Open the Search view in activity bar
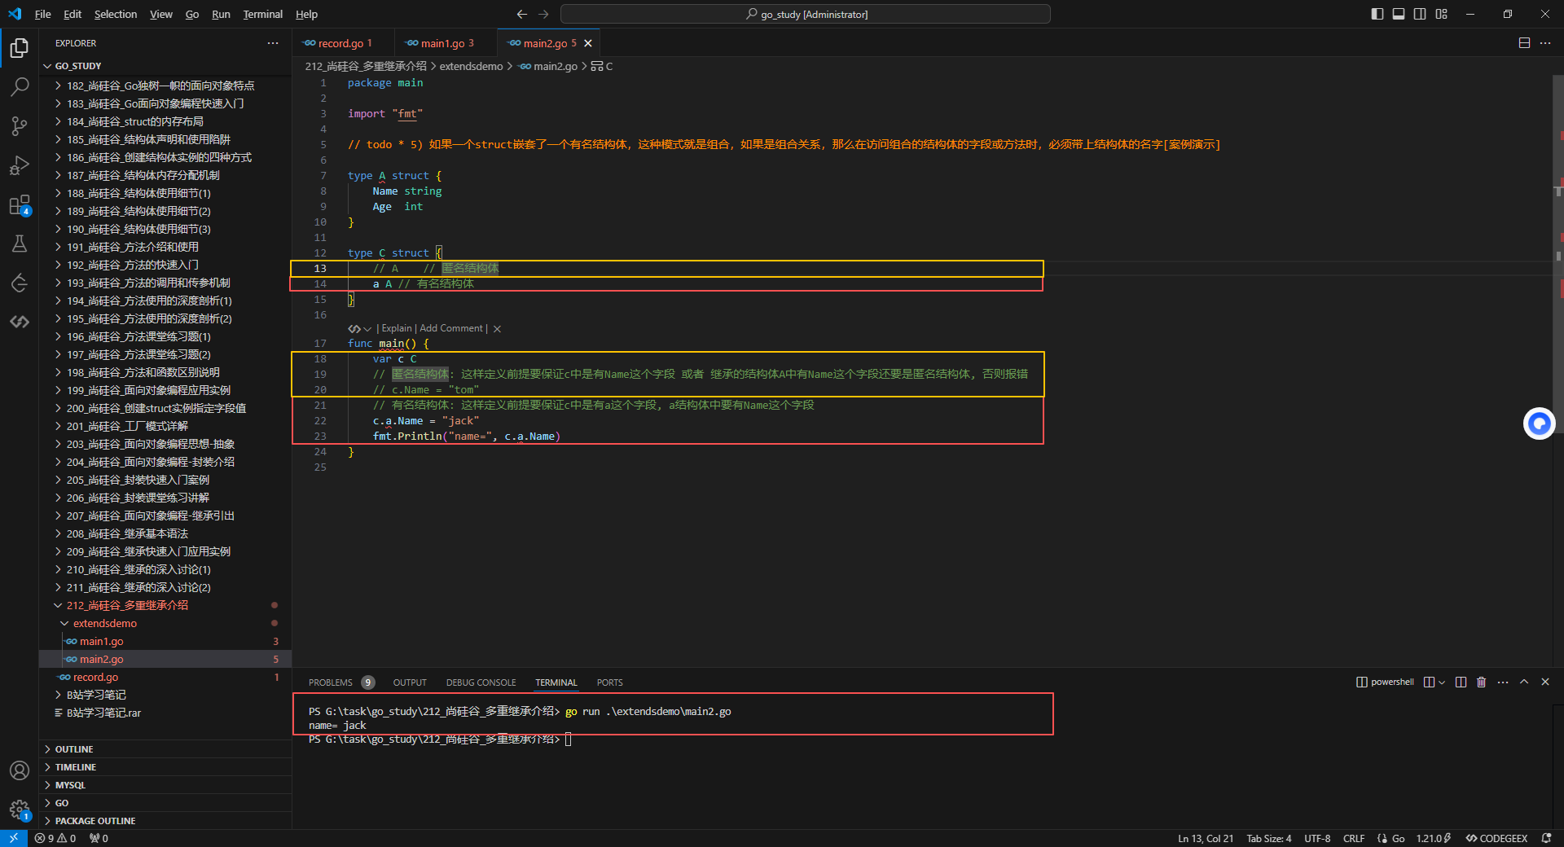The height and width of the screenshot is (847, 1564). [20, 87]
